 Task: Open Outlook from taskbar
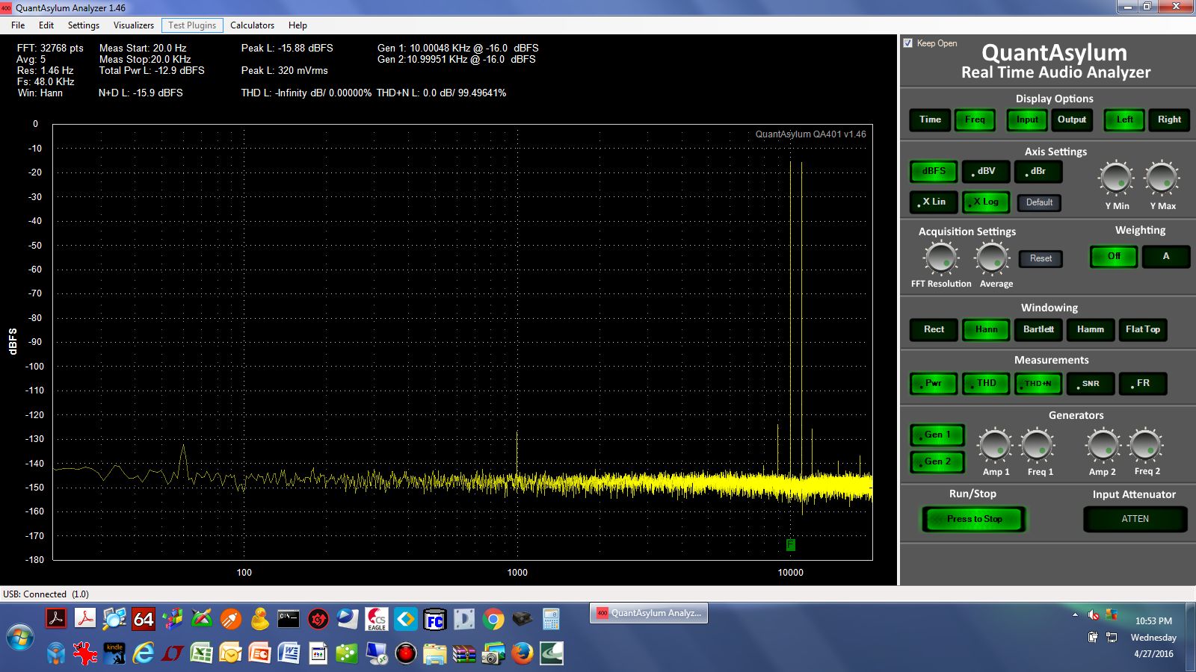pos(230,653)
